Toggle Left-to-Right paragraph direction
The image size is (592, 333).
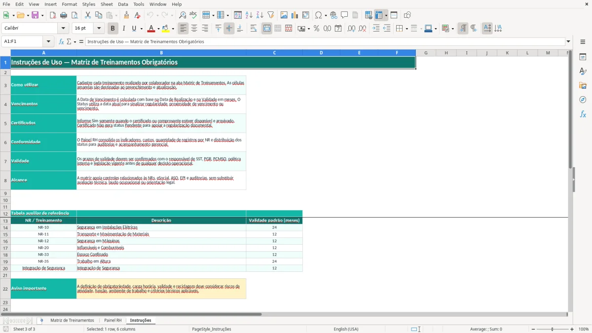coord(463,29)
